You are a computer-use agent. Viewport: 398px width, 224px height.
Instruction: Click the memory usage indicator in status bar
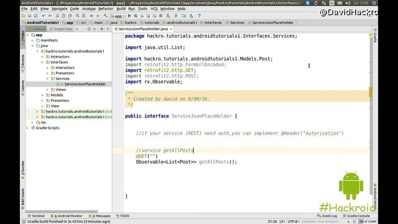click(x=368, y=222)
